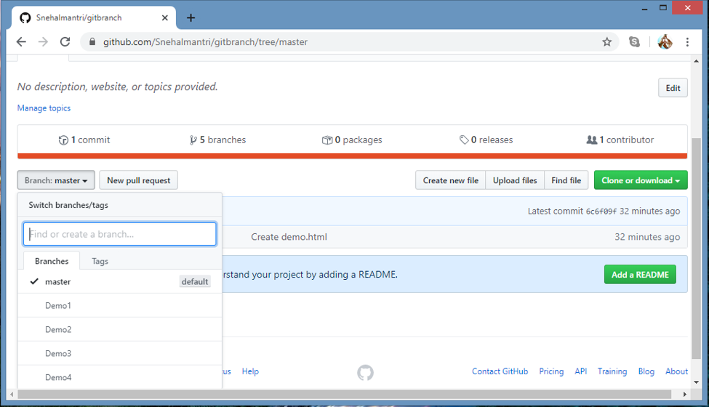
Task: Open Chrome three-dot menu
Action: pyautogui.click(x=687, y=42)
